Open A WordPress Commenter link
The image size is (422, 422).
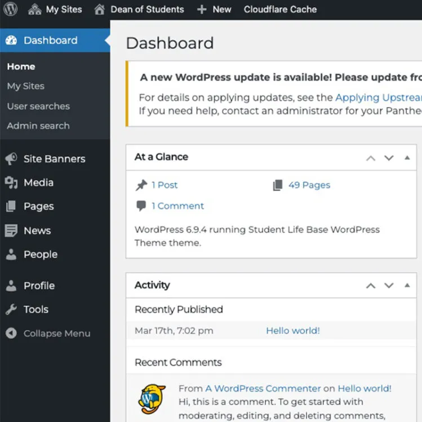[263, 388]
